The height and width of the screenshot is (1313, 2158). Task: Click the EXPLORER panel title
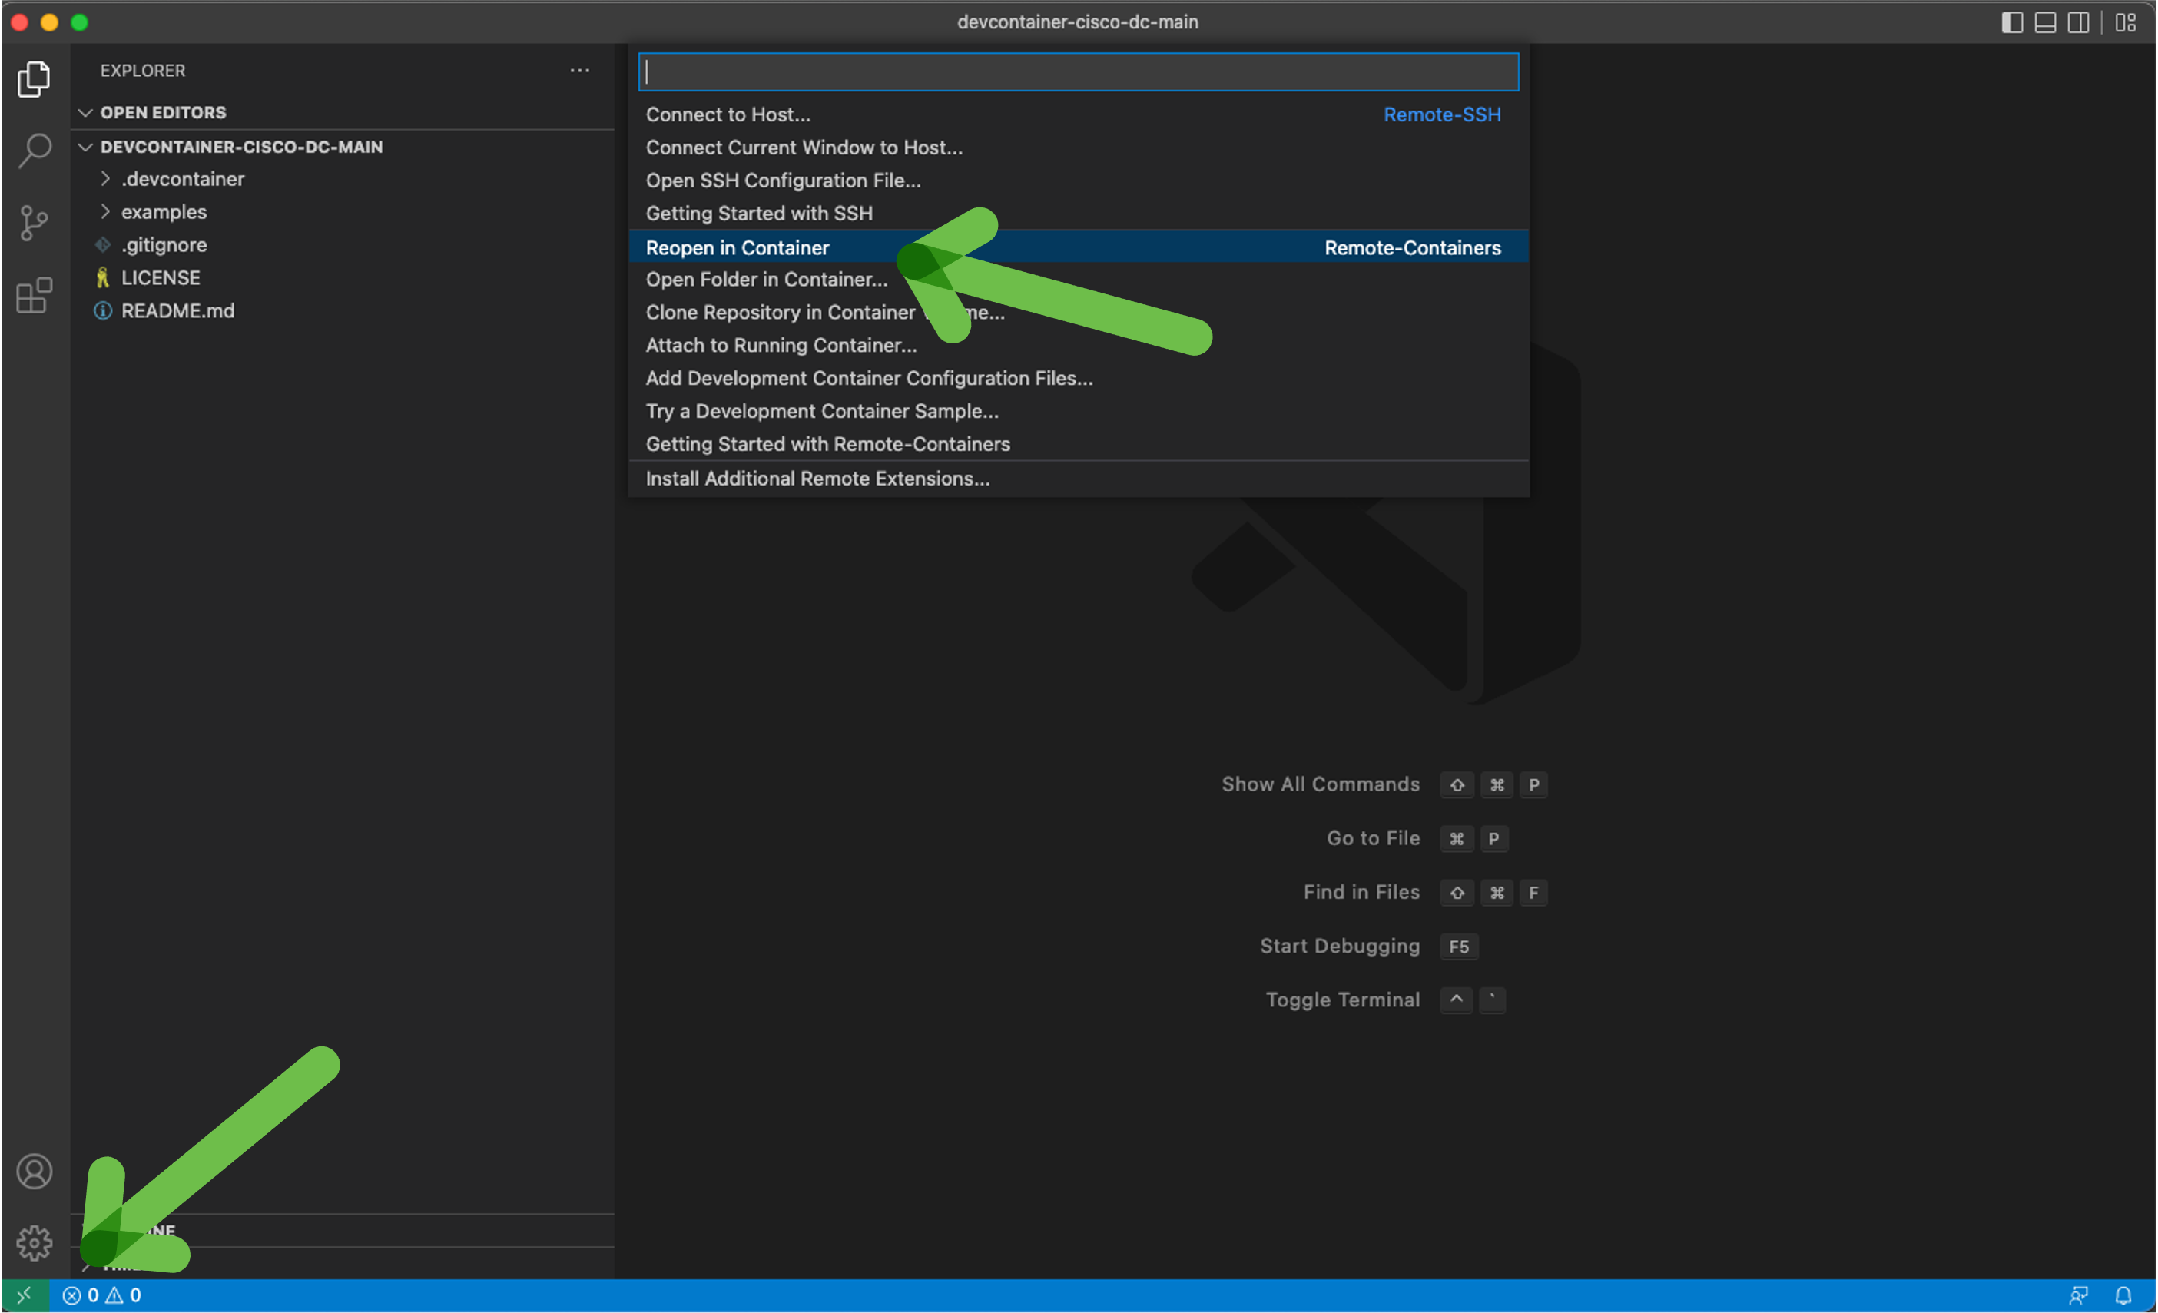click(143, 70)
